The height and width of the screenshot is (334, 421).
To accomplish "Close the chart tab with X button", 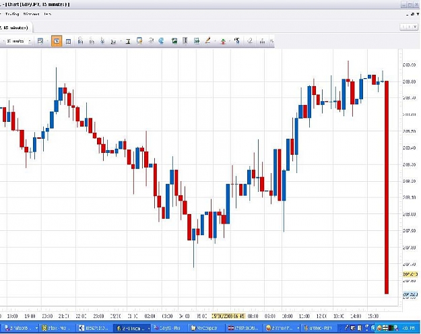I will pyautogui.click(x=415, y=26).
